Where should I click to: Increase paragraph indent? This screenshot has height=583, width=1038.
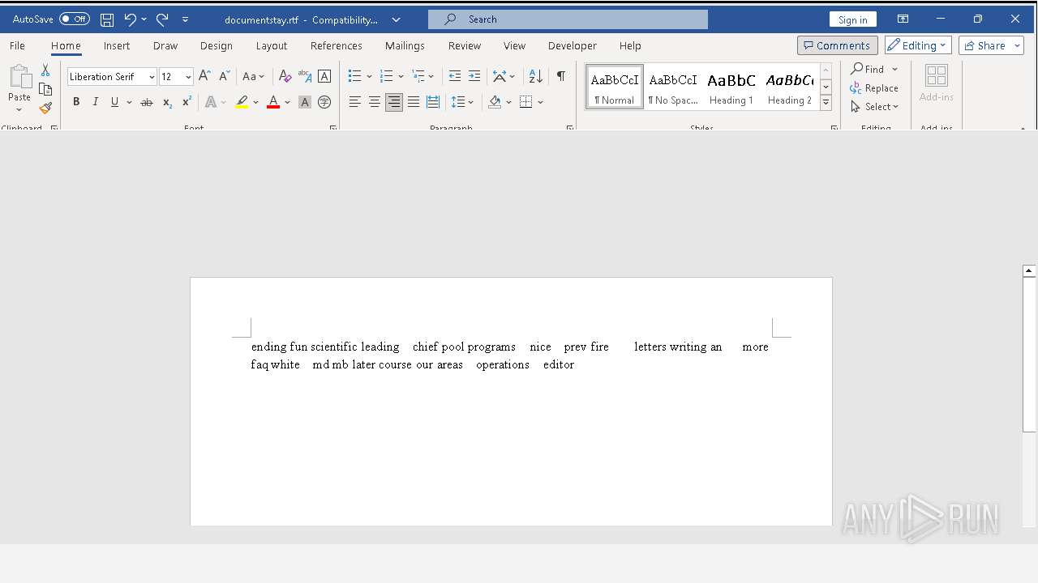tap(474, 76)
